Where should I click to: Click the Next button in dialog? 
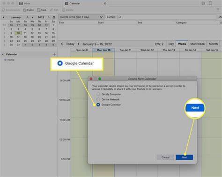[x=185, y=157]
